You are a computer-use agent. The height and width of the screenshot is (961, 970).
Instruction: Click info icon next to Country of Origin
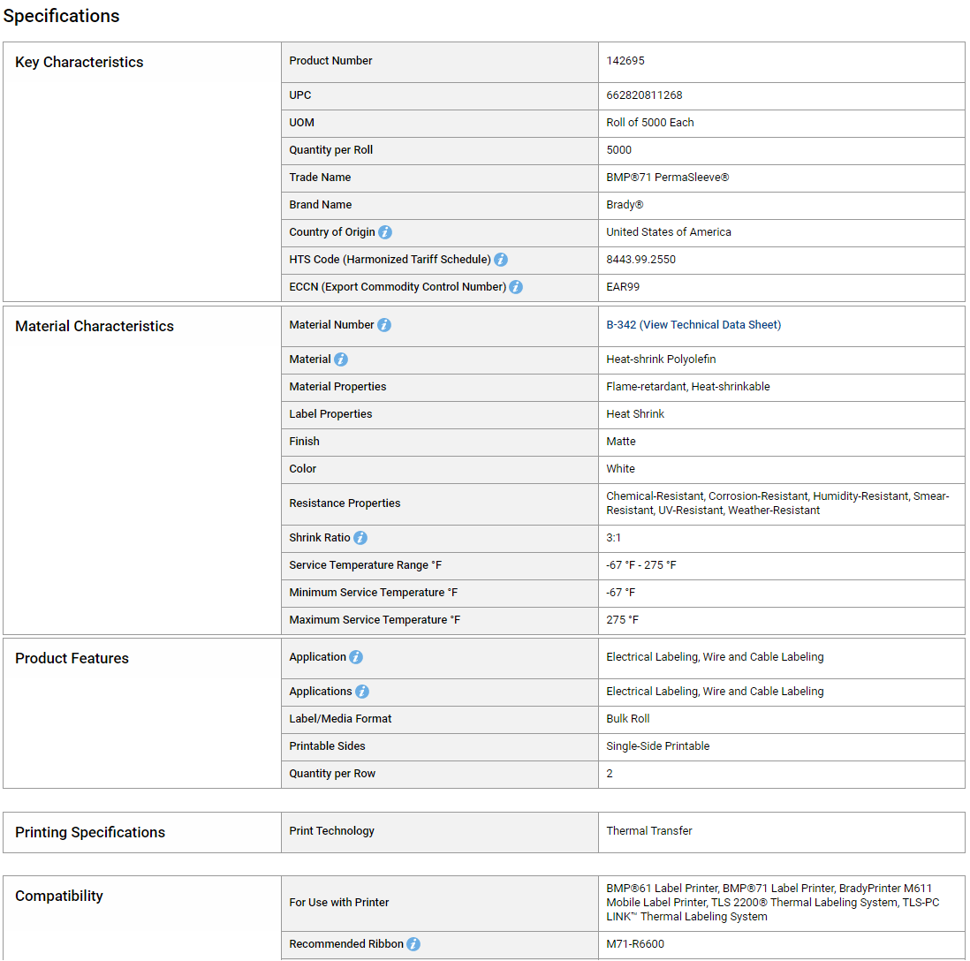point(385,232)
